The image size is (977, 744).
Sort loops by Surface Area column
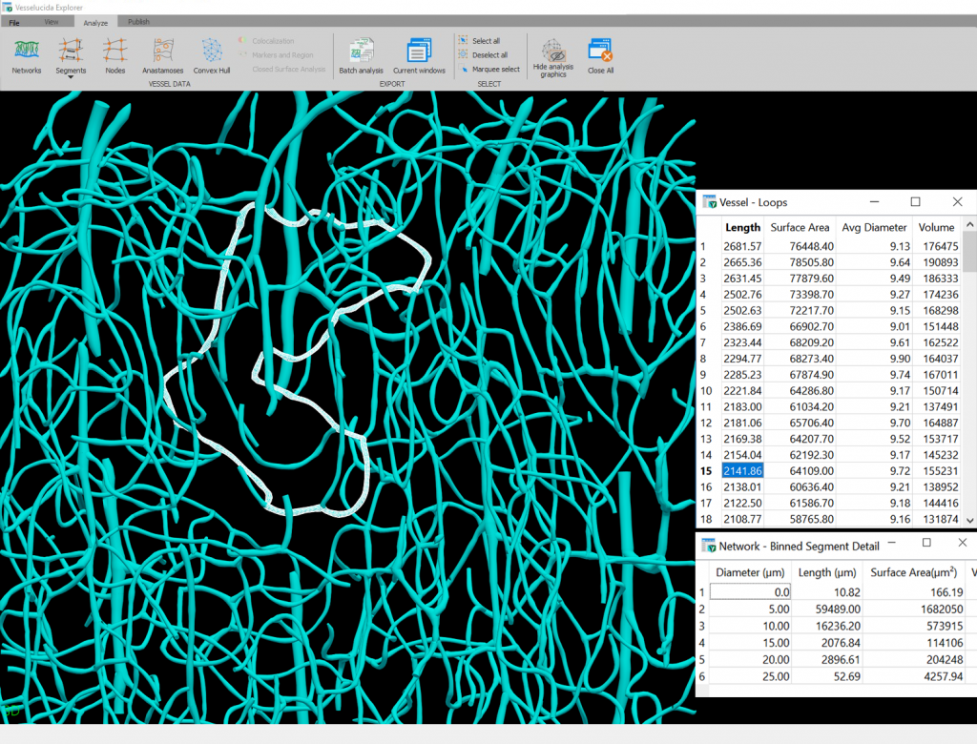pyautogui.click(x=800, y=227)
